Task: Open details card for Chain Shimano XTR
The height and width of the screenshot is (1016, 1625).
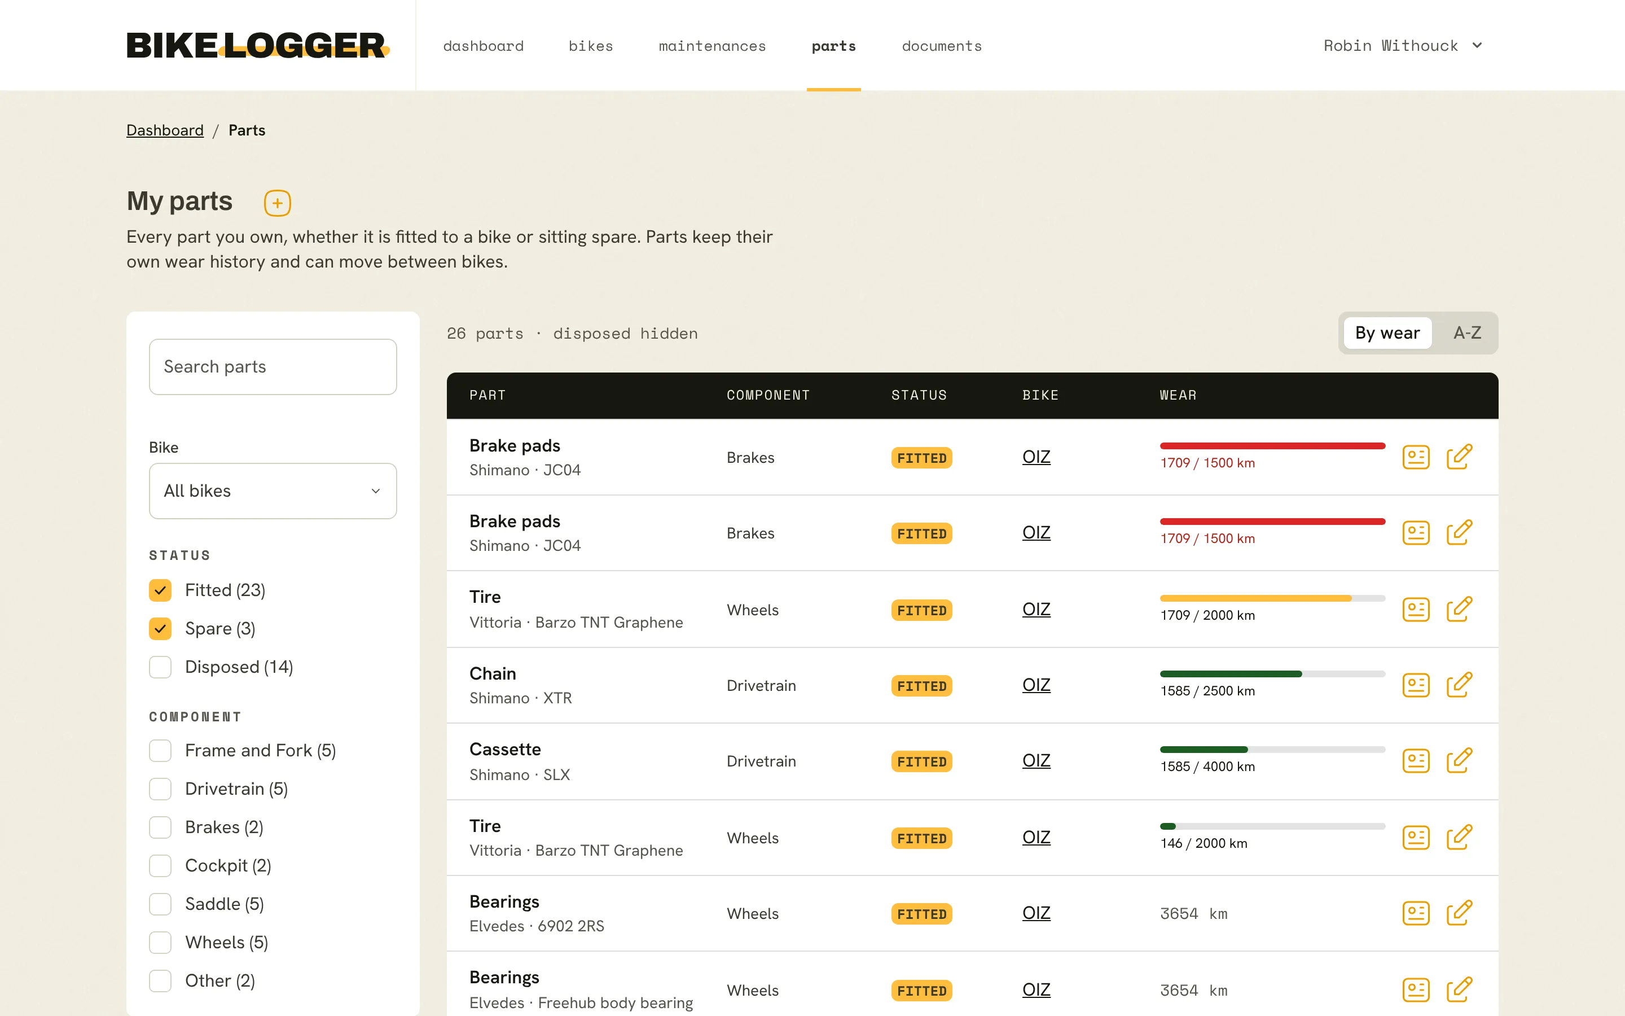Action: tap(1416, 685)
